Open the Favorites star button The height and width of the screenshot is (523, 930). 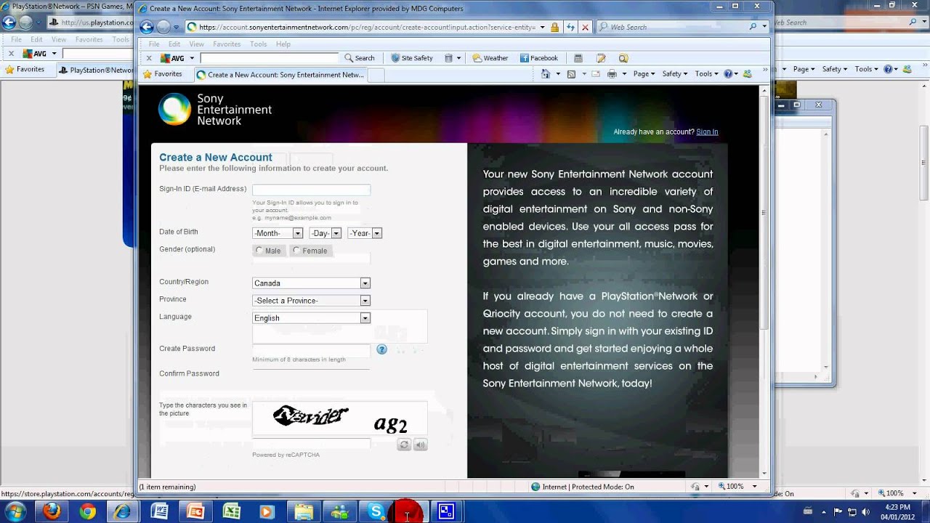click(162, 74)
